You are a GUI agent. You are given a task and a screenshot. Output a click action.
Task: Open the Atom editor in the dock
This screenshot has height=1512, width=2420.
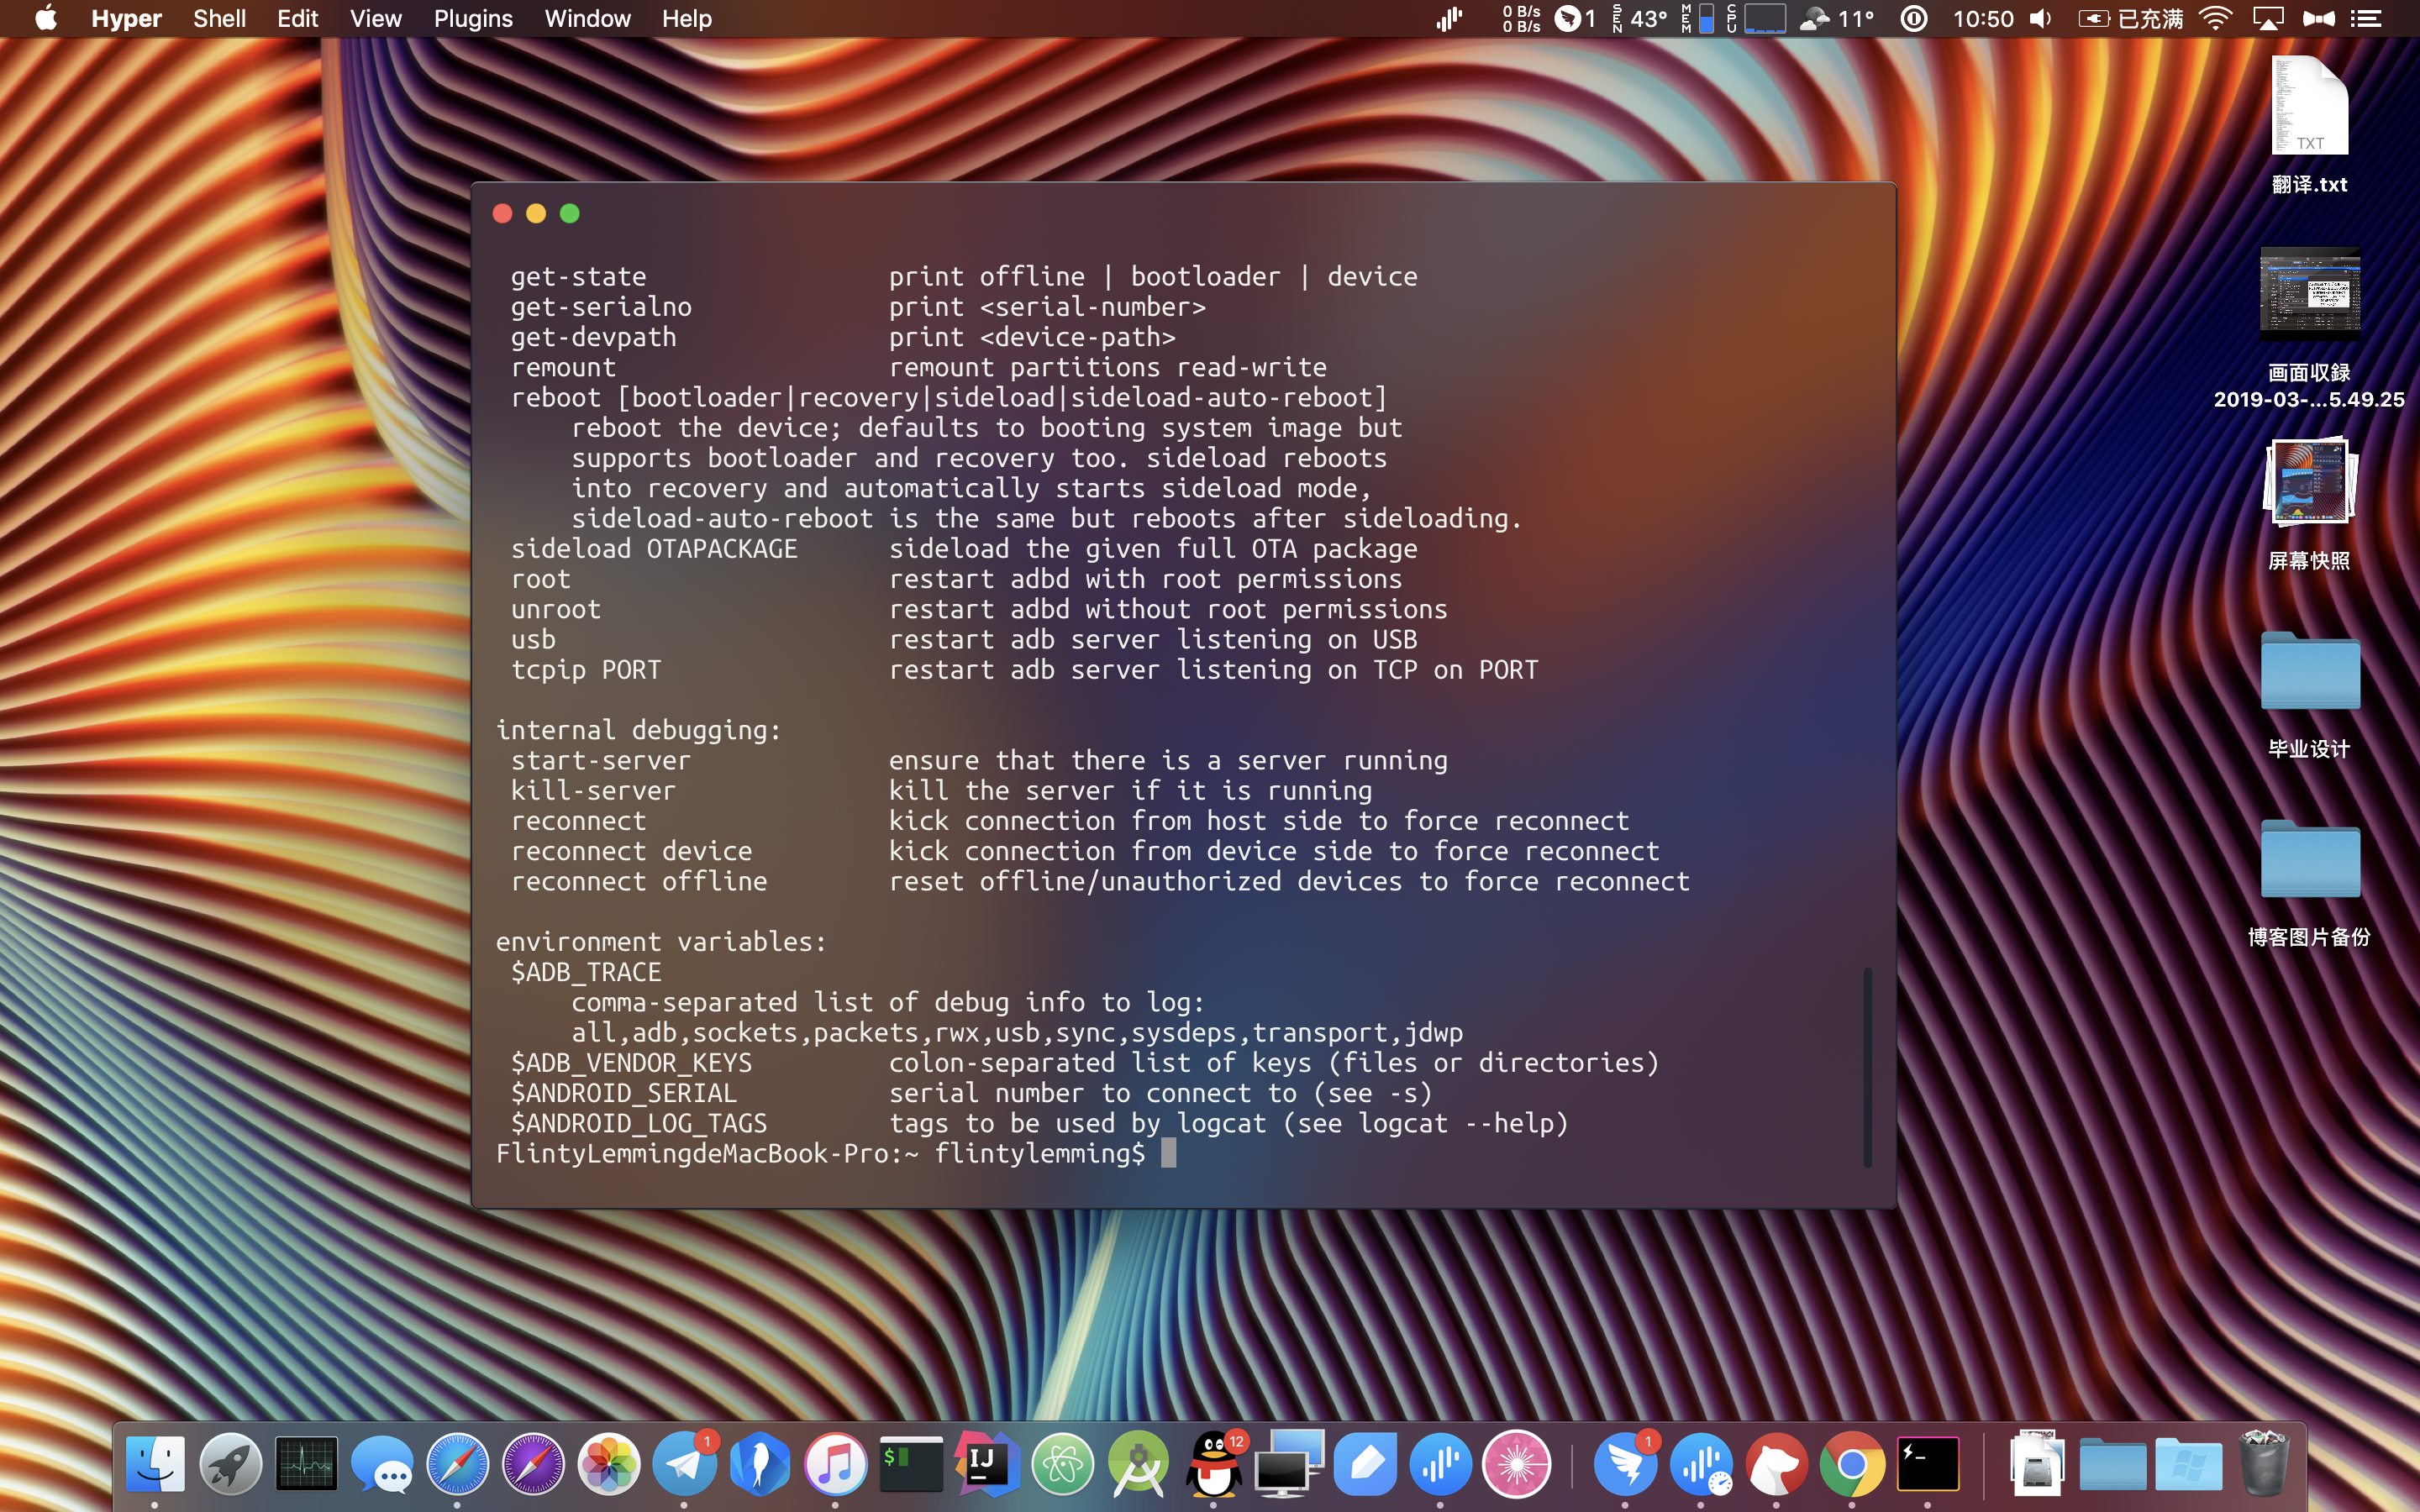tap(1062, 1464)
